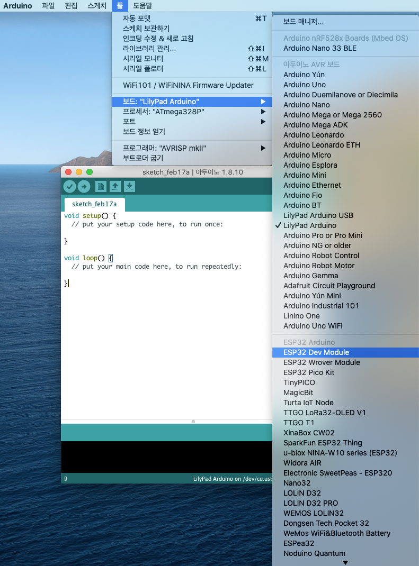The image size is (419, 566).
Task: Open 라이브러리 관리... from menu
Action: 192,49
